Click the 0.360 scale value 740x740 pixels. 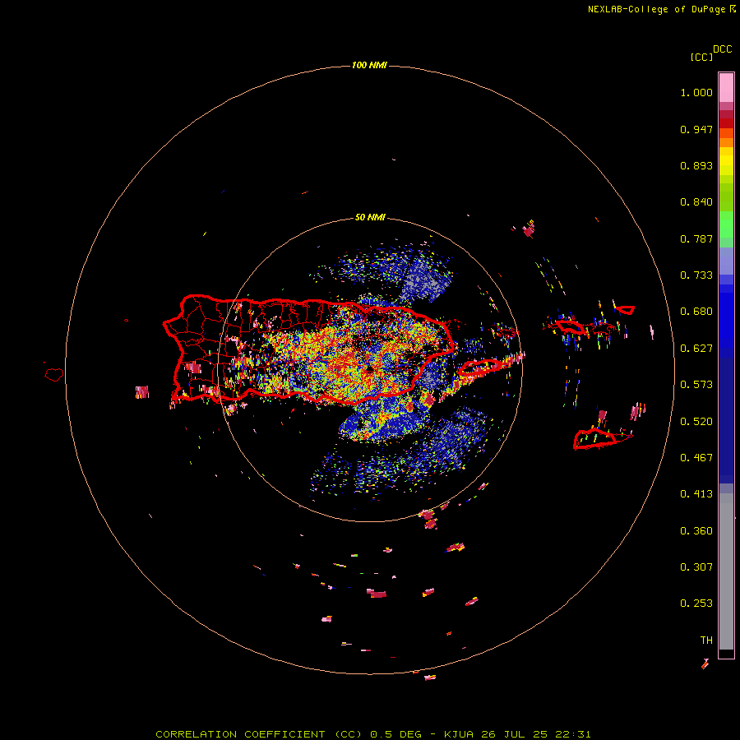696,531
